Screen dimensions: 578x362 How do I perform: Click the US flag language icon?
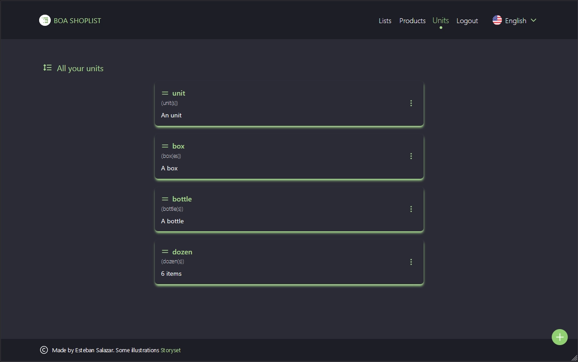pos(497,20)
